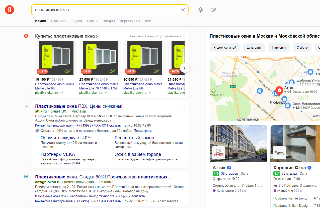This screenshot has height=208, width=320.
Task: Open three-dot menu of shopping ads block
Action: (184, 36)
